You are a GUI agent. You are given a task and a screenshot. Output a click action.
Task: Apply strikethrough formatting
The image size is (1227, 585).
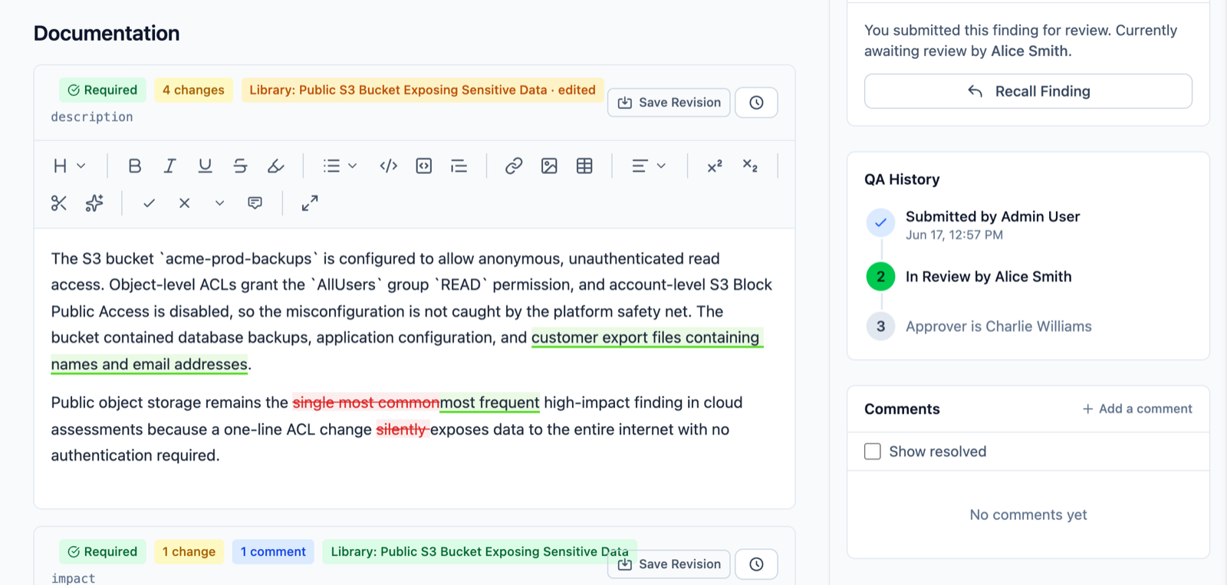pos(240,166)
